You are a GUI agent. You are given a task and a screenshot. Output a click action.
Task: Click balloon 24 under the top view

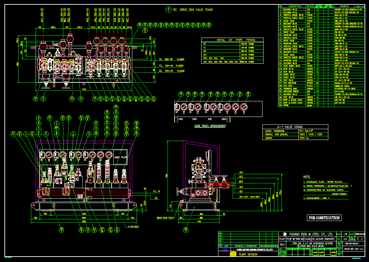(x=36, y=98)
